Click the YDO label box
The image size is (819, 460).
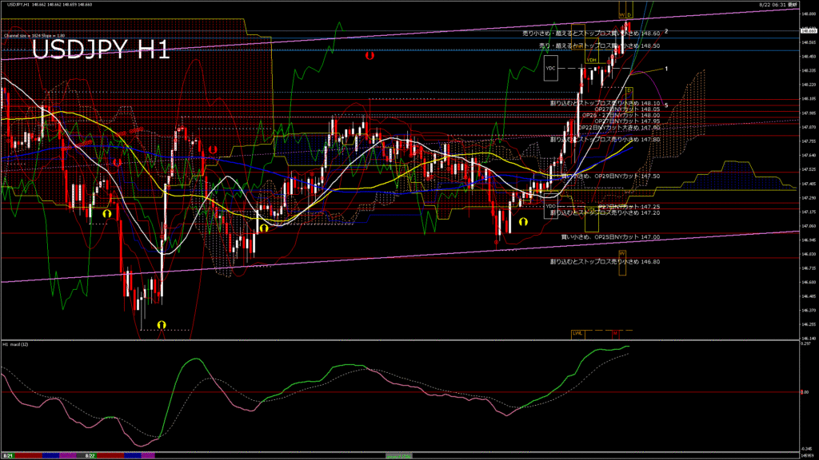(x=550, y=207)
